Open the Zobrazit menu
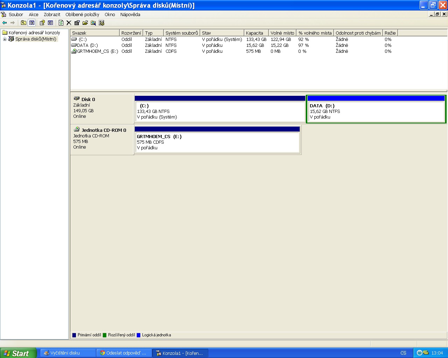448x358 pixels. 52,14
